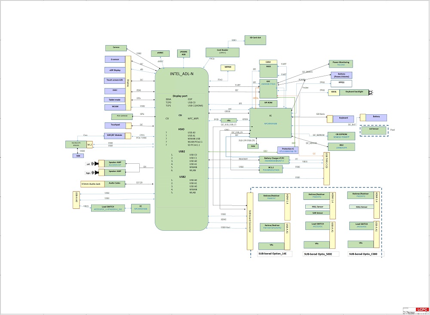Image resolution: width=430 pixels, height=315 pixels.
Task: Select the SIM block
Action: (78, 156)
